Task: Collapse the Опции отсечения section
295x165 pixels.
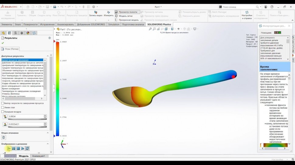Action: [48, 133]
